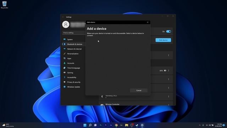This screenshot has width=227, height=128.
Task: Click the 30% battery indicator icon
Action: [x=165, y=70]
